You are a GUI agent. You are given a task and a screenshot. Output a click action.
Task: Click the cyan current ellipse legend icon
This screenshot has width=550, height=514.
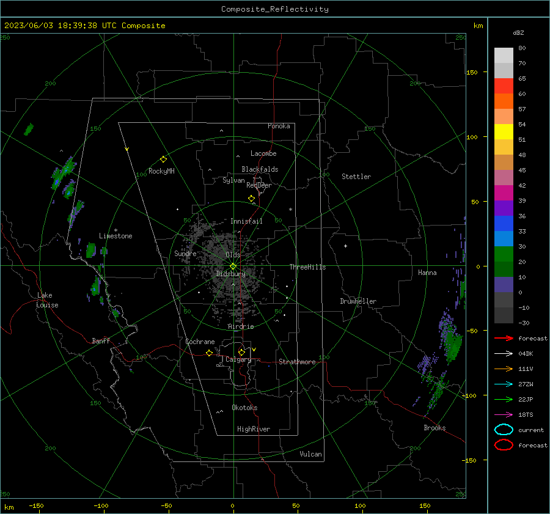[504, 430]
